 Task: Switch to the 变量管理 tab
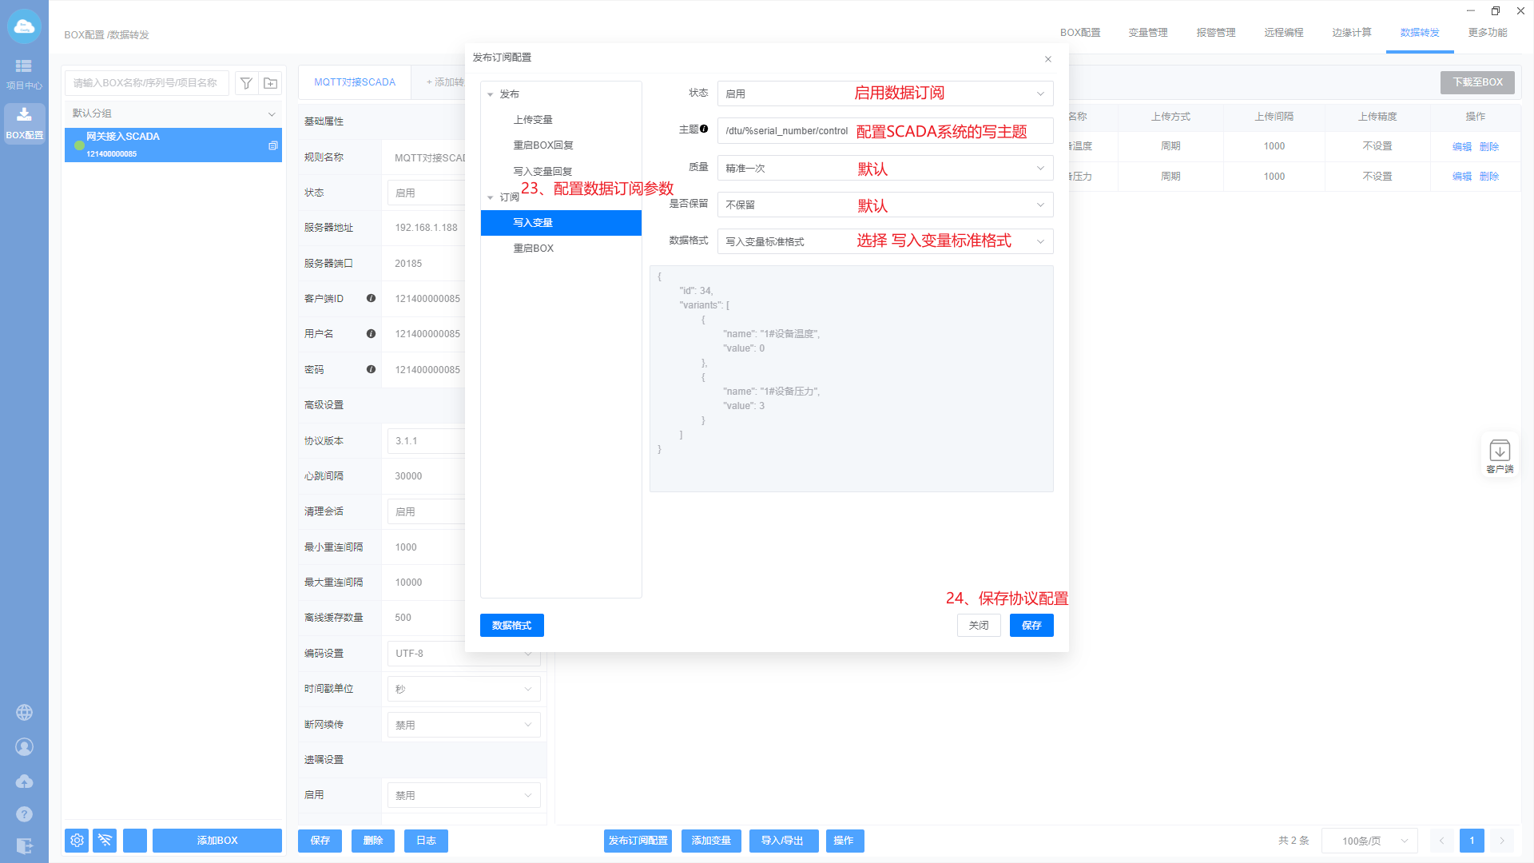(1148, 33)
